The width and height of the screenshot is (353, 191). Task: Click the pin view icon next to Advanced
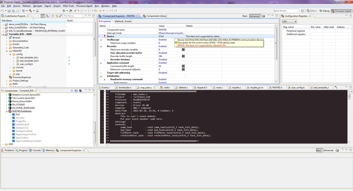tap(263, 16)
